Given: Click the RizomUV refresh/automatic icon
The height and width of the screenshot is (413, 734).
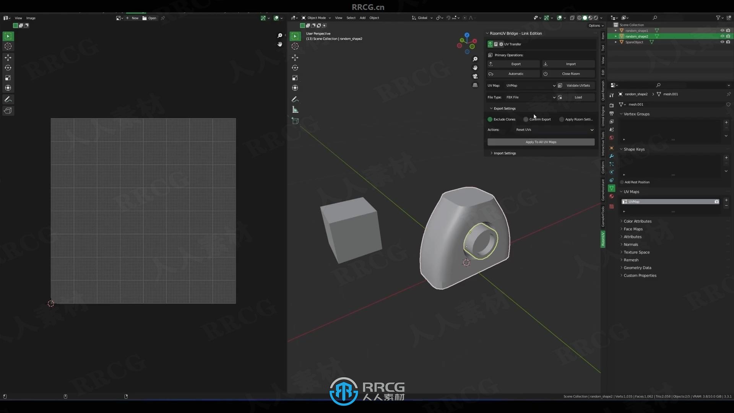Looking at the screenshot, I should point(491,74).
